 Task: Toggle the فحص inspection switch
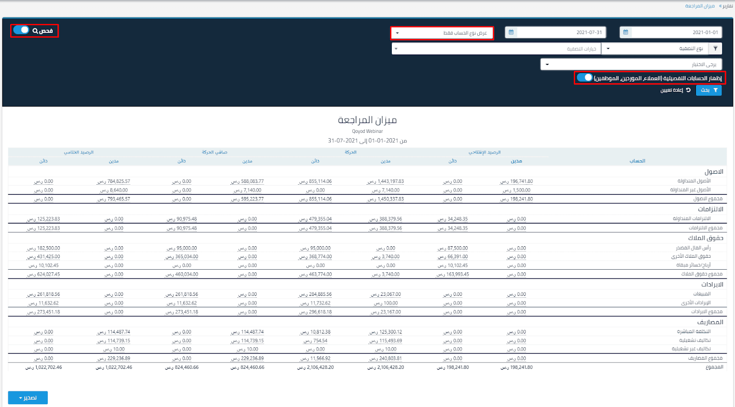21,30
